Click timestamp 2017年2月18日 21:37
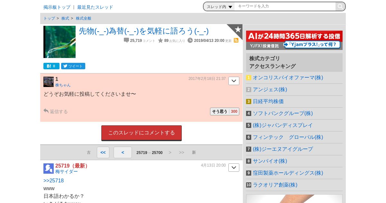This screenshot has width=386, height=203. pyautogui.click(x=207, y=79)
